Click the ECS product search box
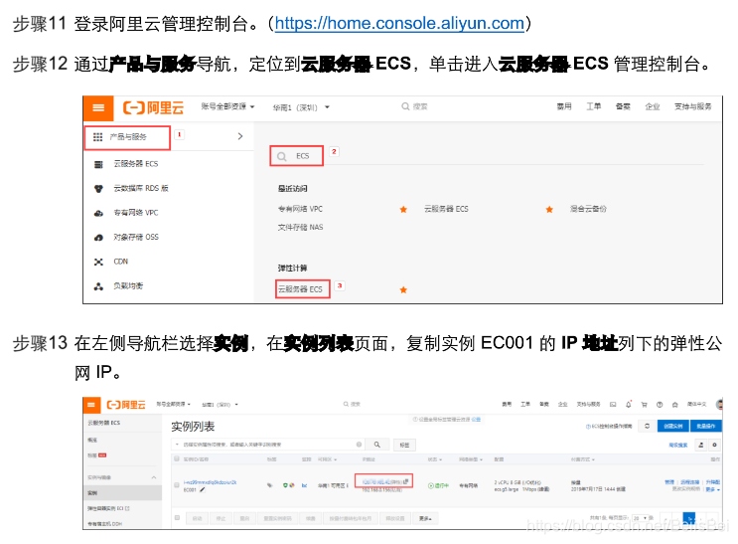This screenshot has width=738, height=544. click(x=297, y=156)
